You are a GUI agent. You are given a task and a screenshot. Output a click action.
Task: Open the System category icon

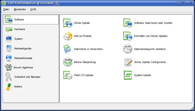pos(9,39)
